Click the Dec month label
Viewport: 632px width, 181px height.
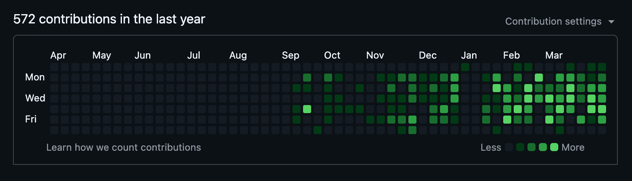tap(428, 55)
